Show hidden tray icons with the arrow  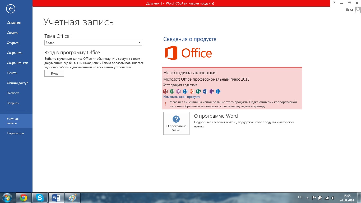tap(307, 198)
